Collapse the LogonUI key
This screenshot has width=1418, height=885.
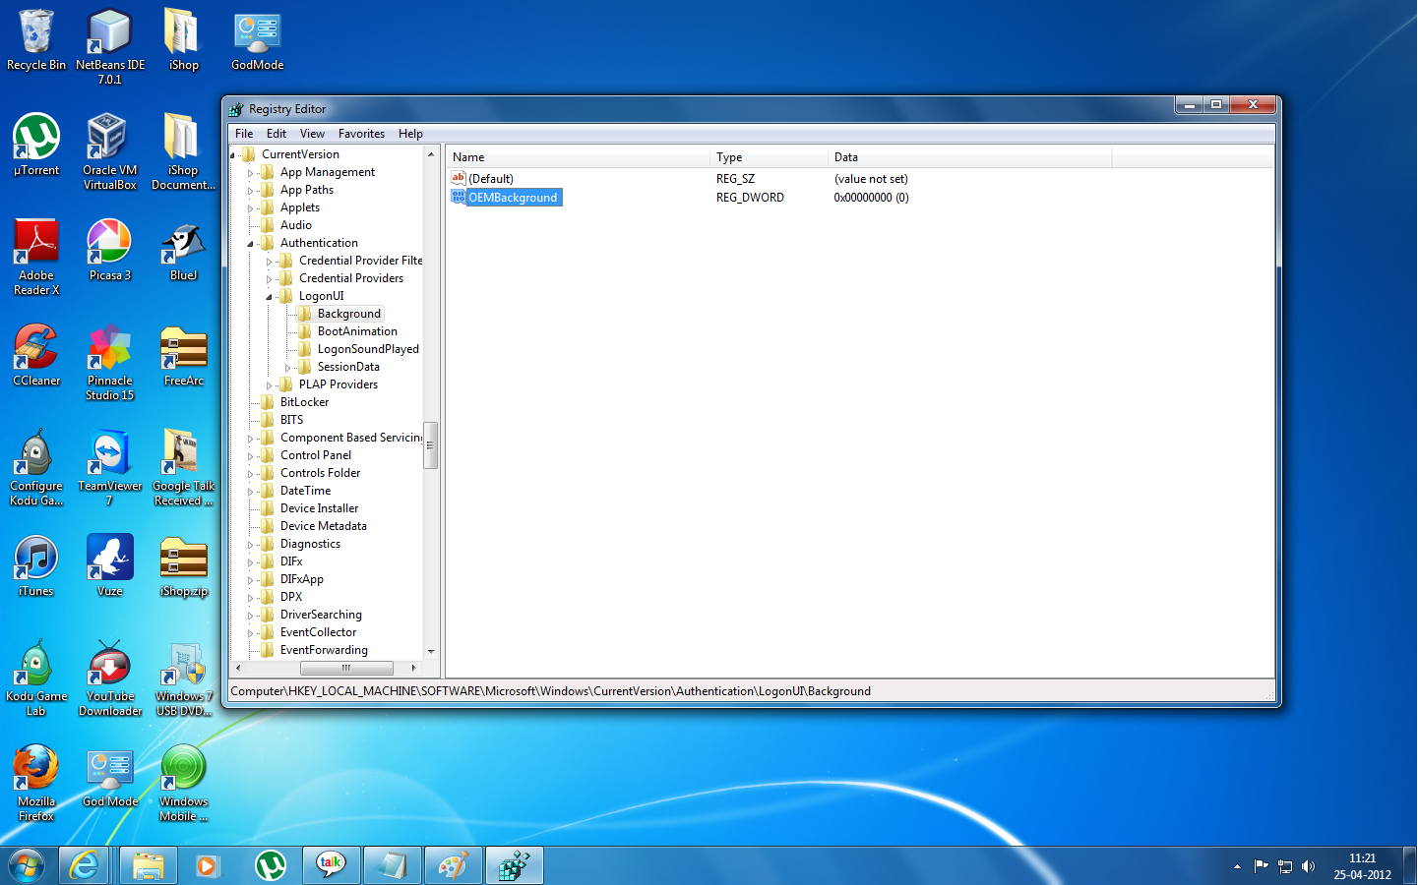269,297
